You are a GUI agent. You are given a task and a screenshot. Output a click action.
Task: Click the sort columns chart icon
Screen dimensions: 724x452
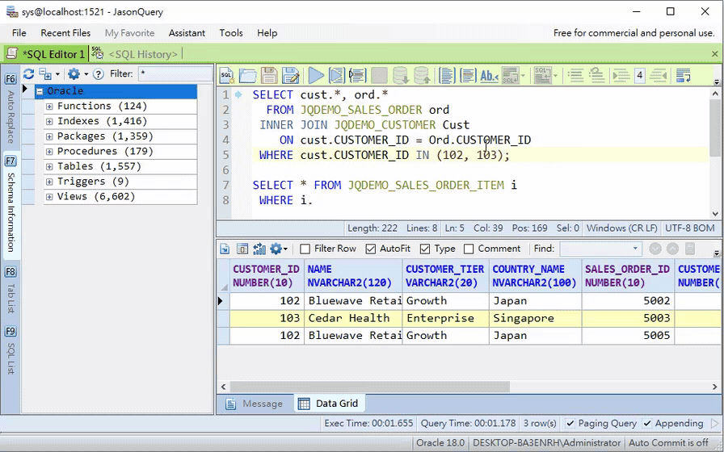(259, 249)
